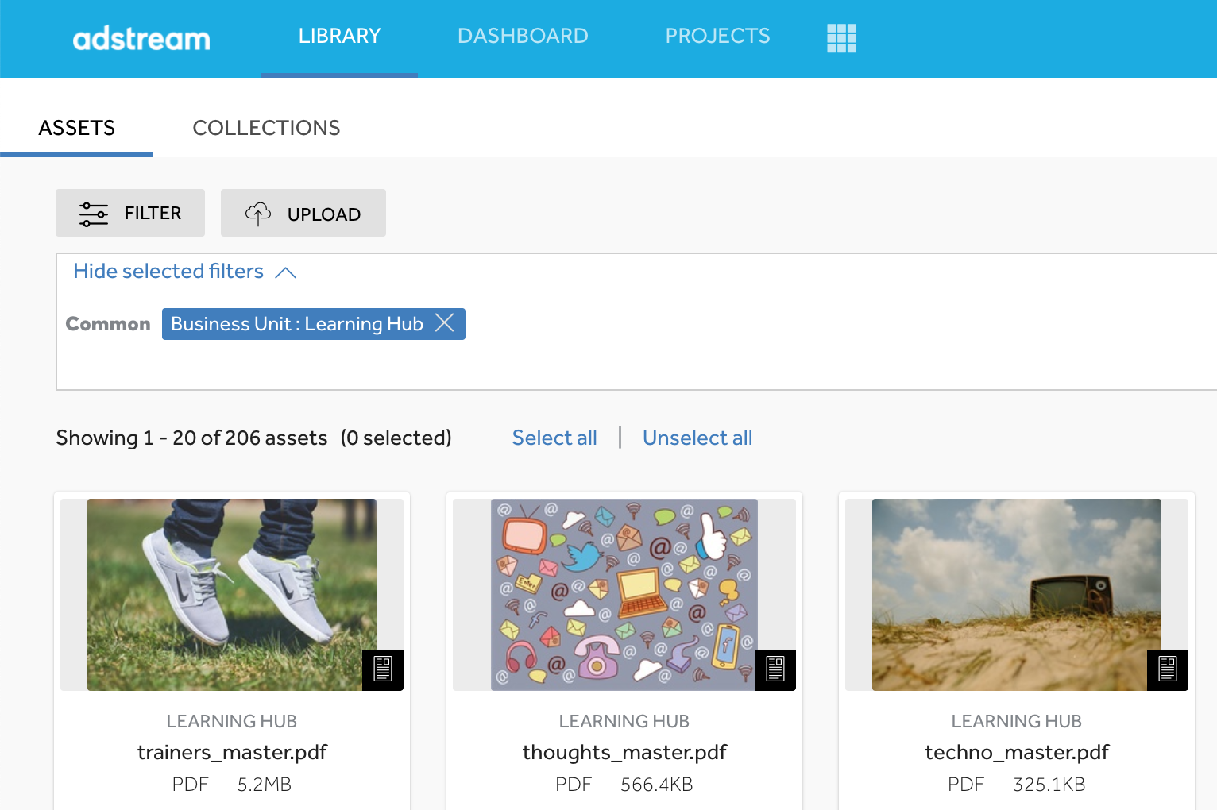The image size is (1217, 810).
Task: Click the thoughts_master.pdf file name
Action: [x=624, y=752]
